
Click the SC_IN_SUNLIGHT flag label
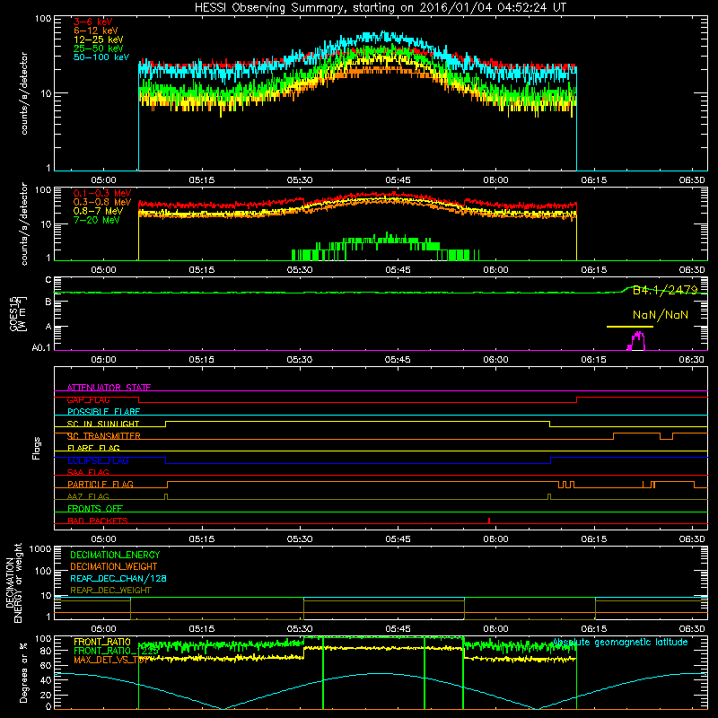point(103,424)
